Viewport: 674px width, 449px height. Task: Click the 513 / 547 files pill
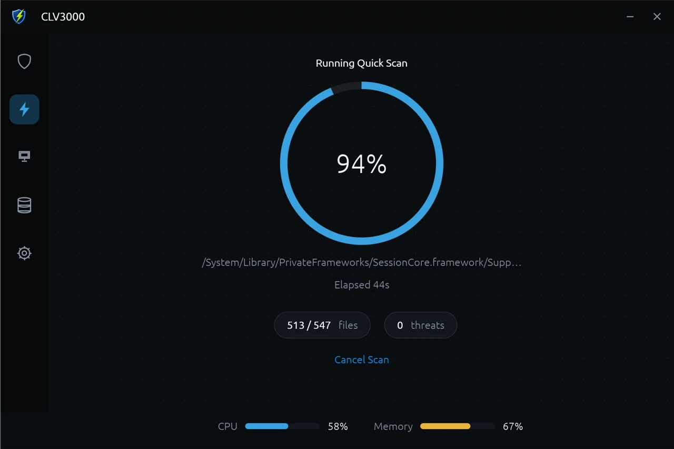pos(322,325)
